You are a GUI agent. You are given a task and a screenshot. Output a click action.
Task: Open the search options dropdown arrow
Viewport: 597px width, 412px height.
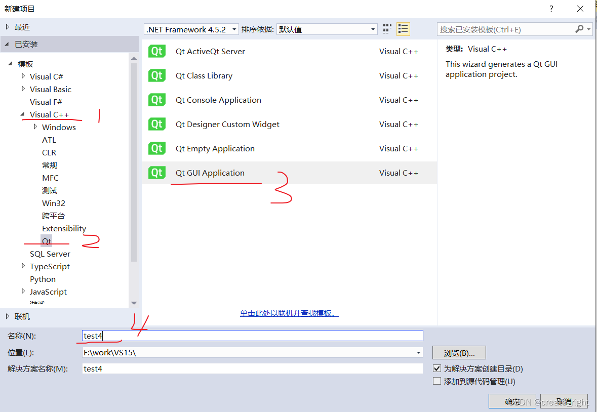(588, 29)
